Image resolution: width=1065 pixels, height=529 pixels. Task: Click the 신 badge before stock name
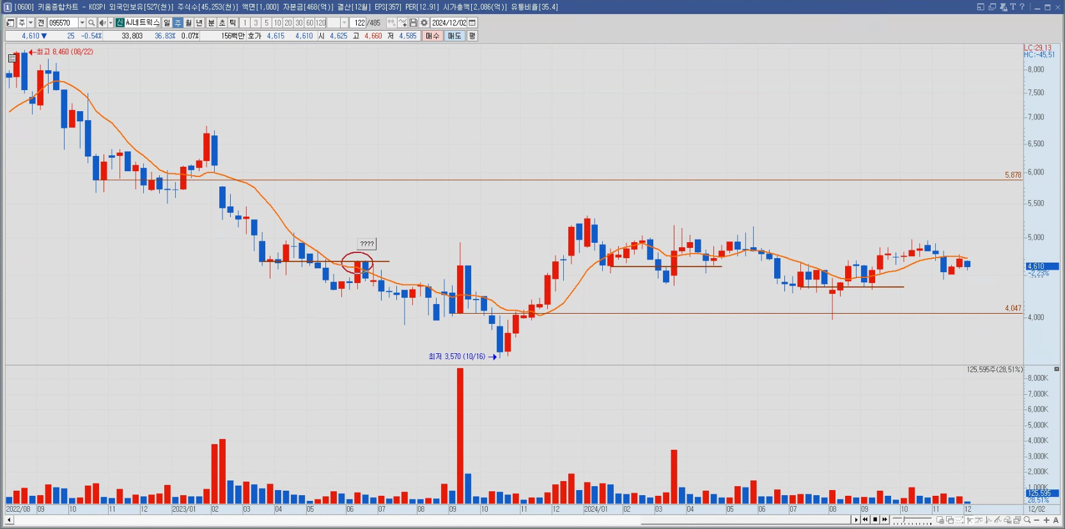[x=120, y=23]
